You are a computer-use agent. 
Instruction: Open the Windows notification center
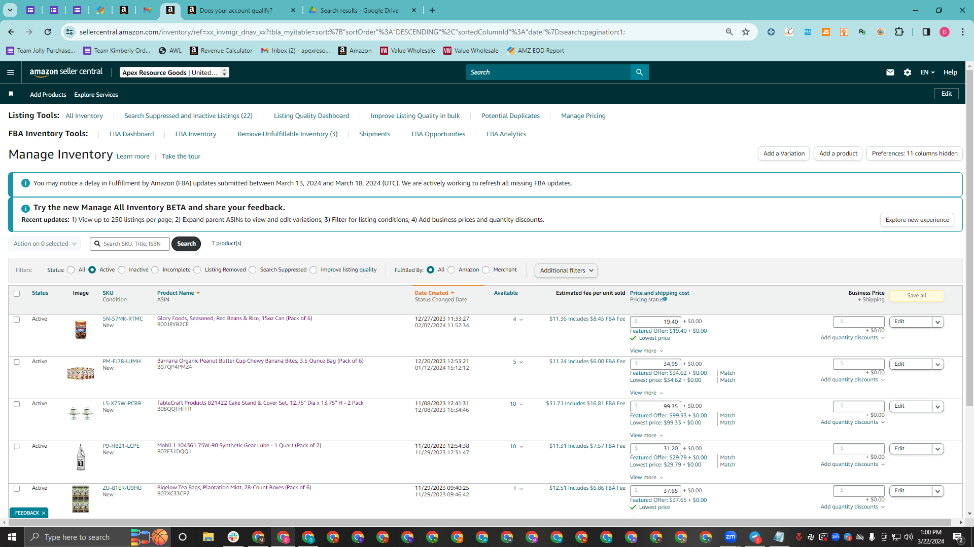958,537
